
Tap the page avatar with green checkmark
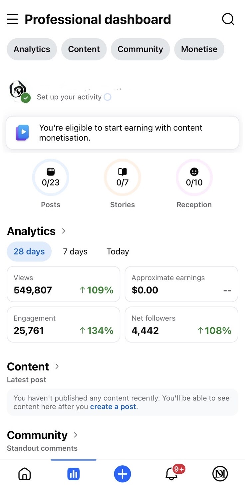coord(19,91)
